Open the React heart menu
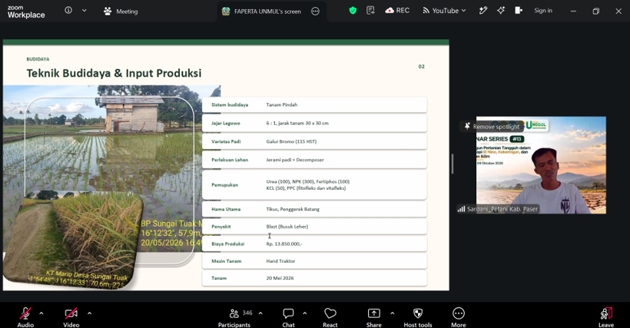630x328 pixels. tap(330, 316)
